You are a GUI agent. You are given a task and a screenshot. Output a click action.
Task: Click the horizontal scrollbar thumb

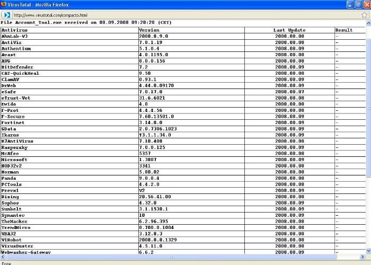[171, 257]
